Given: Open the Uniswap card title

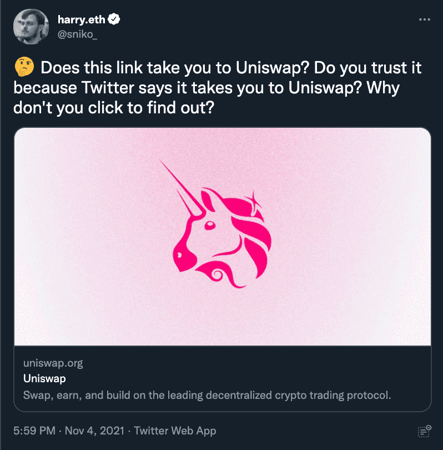Looking at the screenshot, I should pyautogui.click(x=44, y=378).
